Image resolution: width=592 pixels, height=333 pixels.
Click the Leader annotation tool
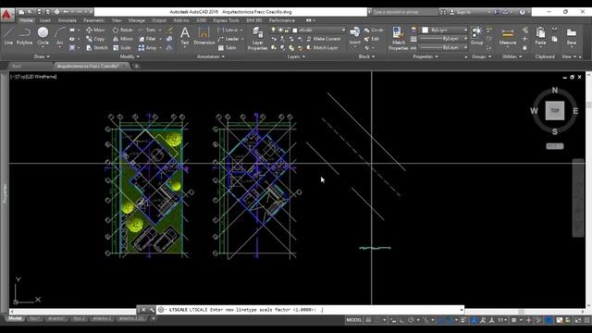[228, 39]
